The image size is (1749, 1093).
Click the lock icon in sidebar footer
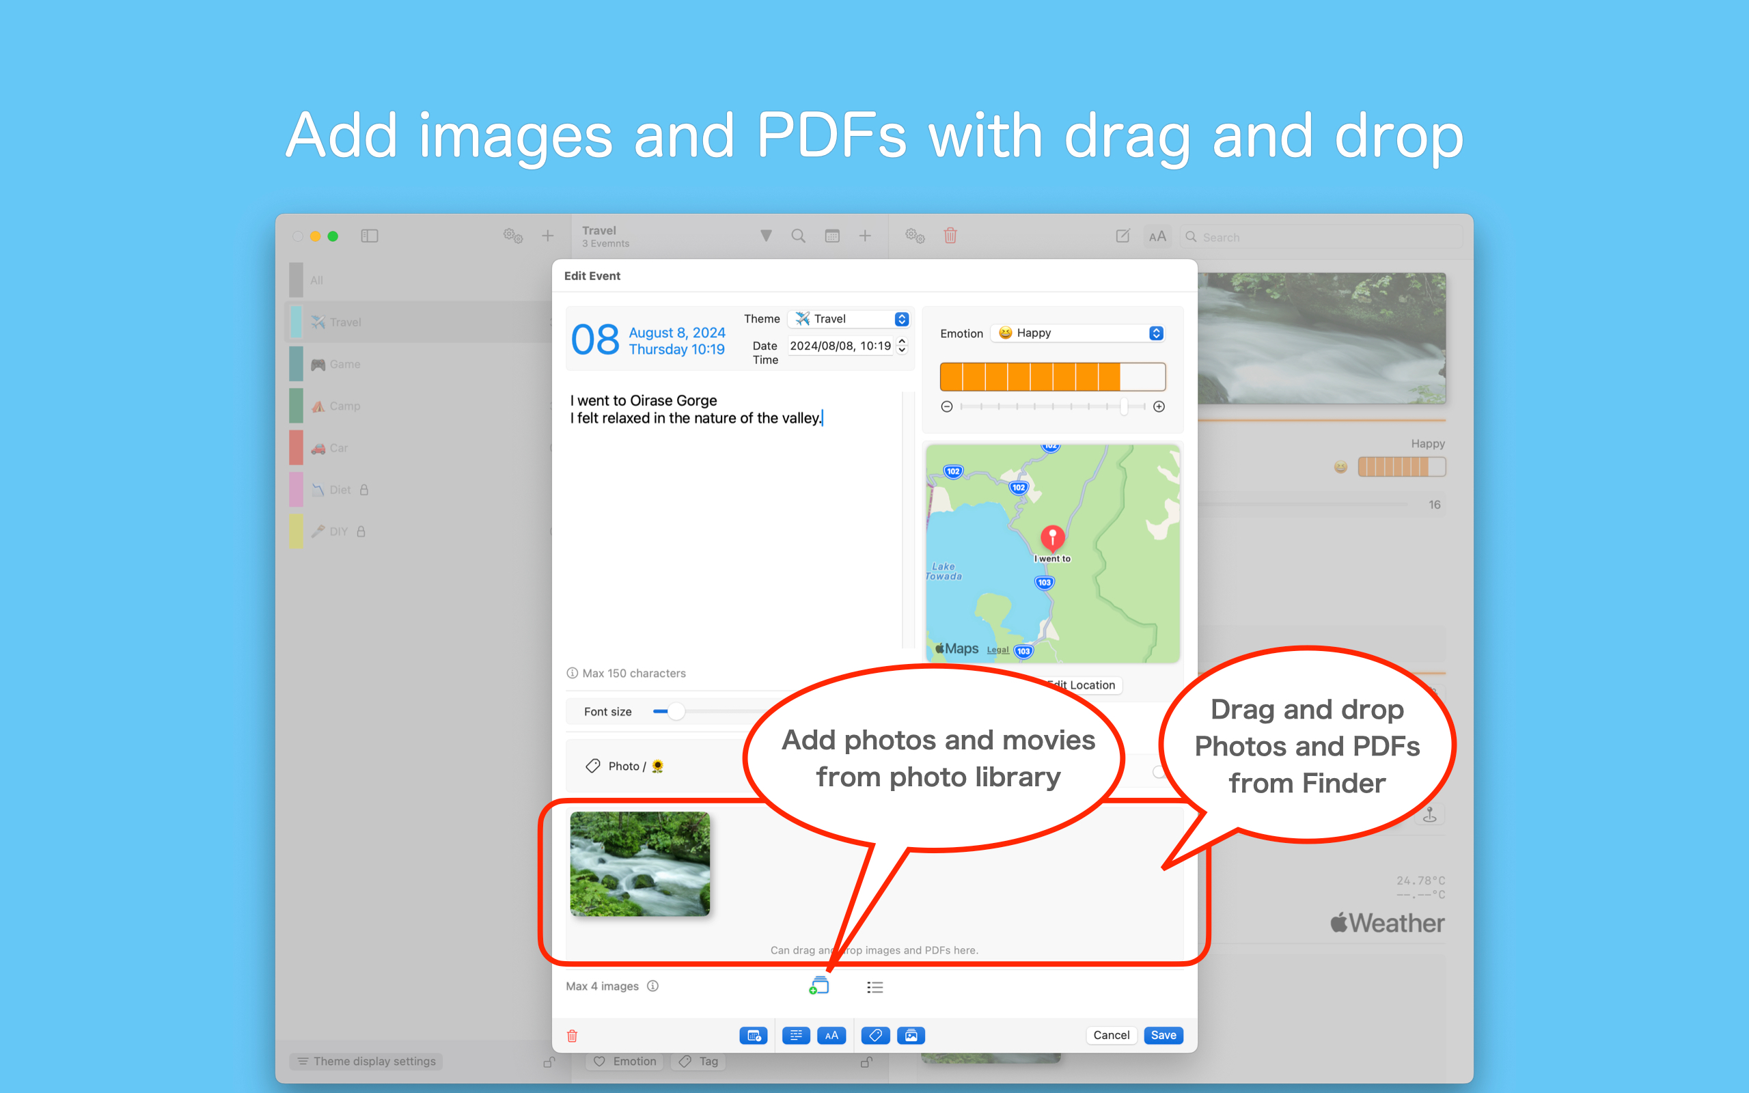(549, 1061)
